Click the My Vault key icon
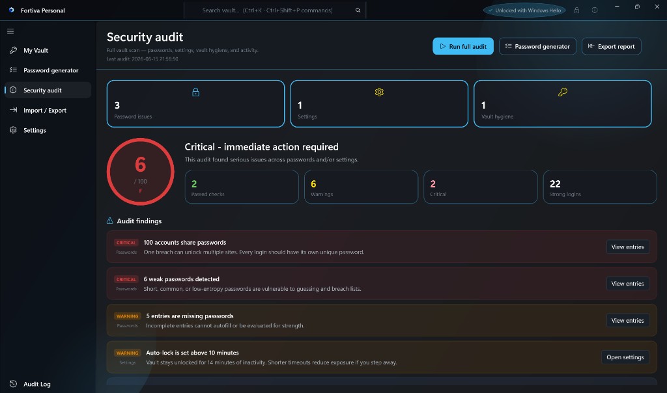 [13, 50]
